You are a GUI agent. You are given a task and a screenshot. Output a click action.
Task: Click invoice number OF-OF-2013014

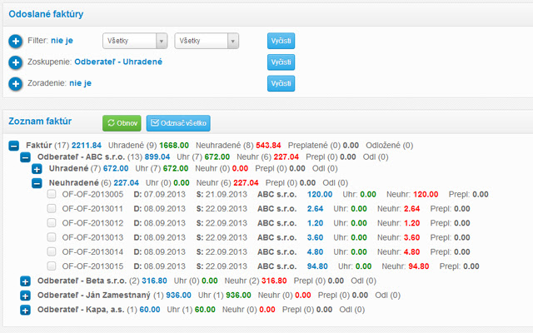click(x=92, y=252)
